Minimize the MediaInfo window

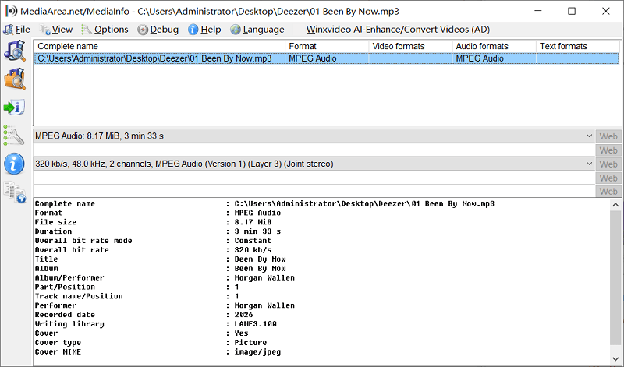tap(538, 11)
